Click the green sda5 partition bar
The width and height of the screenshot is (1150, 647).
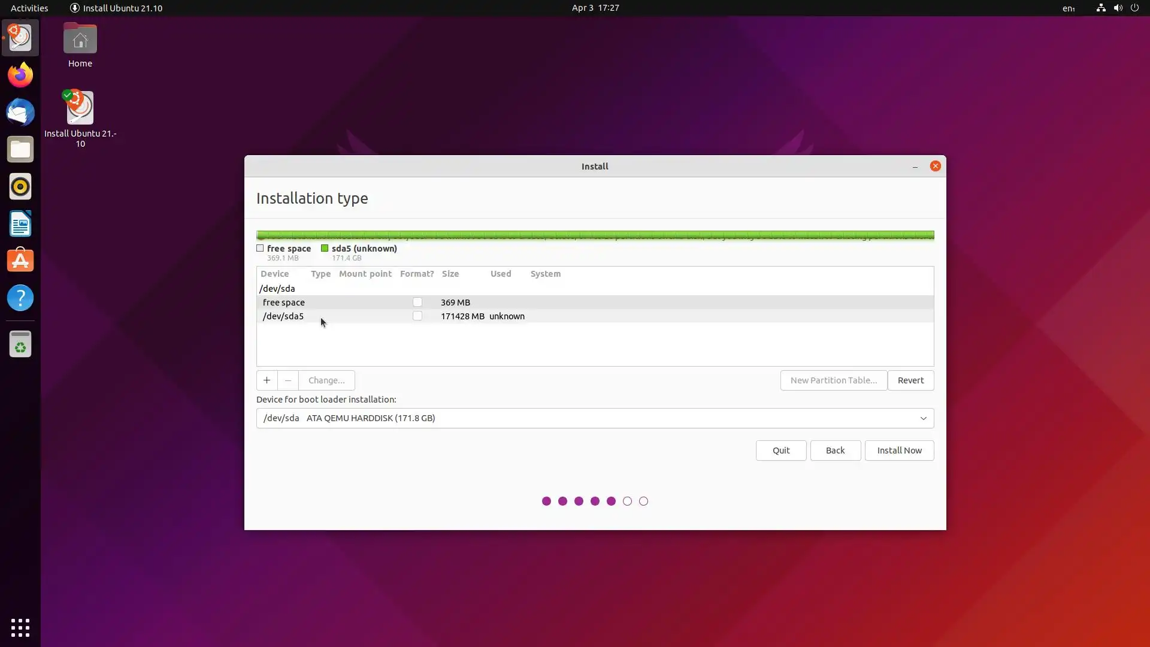click(x=595, y=235)
